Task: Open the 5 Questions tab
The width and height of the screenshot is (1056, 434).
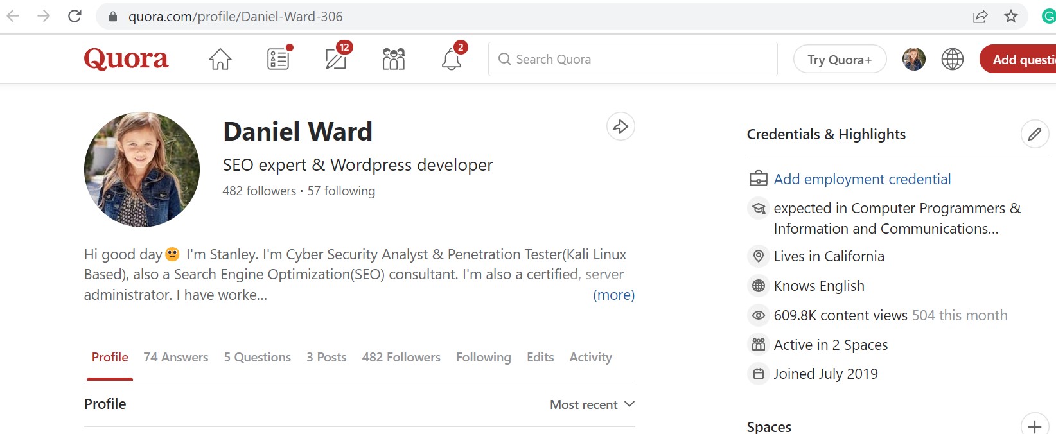Action: click(x=257, y=358)
